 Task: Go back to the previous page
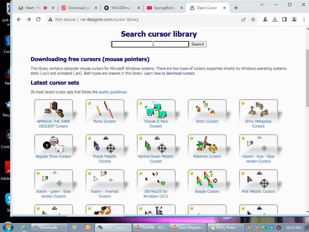click(19, 19)
